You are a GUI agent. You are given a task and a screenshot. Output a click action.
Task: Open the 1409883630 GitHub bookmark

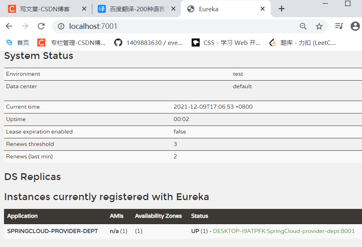pyautogui.click(x=148, y=43)
